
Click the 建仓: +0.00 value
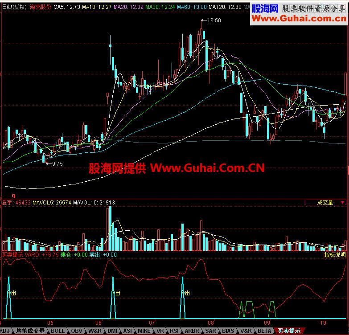pyautogui.click(x=74, y=255)
